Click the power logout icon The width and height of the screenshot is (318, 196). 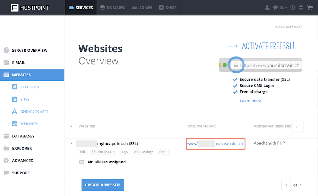point(293,8)
